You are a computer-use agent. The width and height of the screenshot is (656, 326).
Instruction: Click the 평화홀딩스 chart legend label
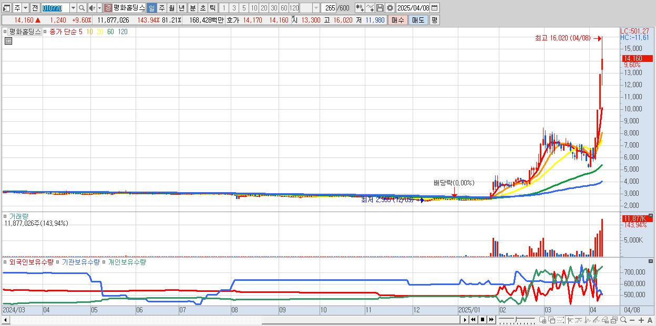[25, 31]
